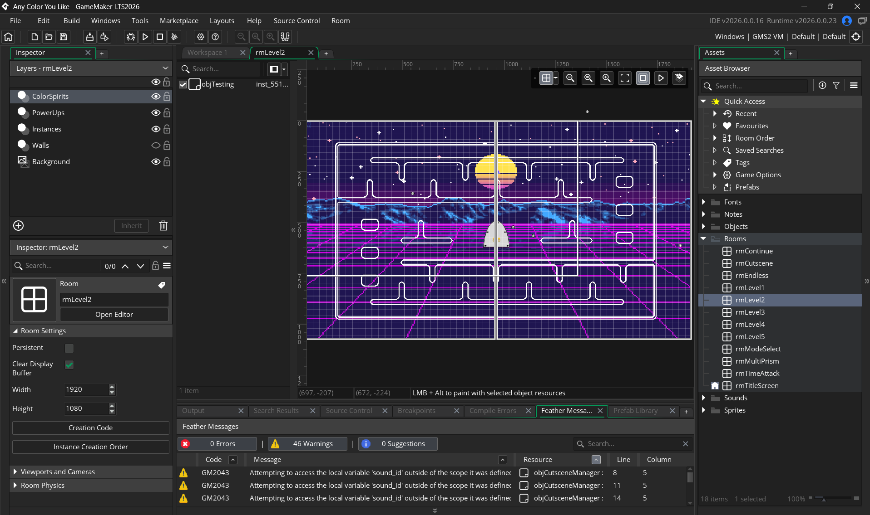Click the room editor fit-to-window icon
The width and height of the screenshot is (870, 515).
[625, 78]
